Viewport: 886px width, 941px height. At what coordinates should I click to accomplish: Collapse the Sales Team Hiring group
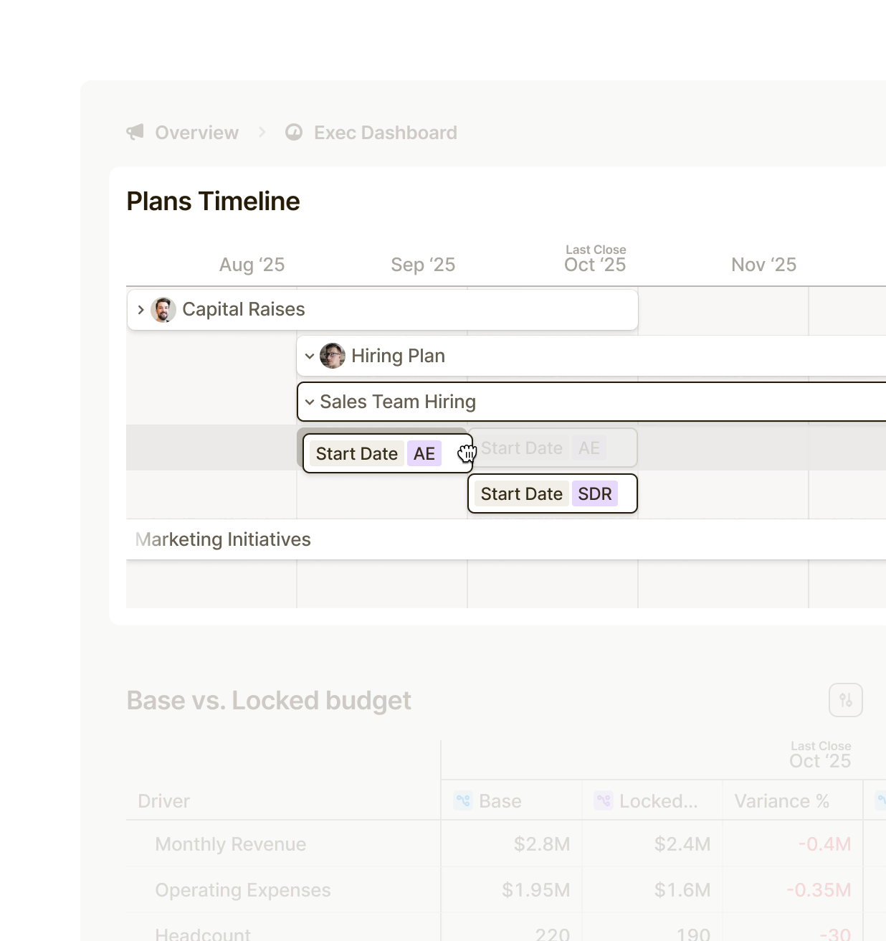pyautogui.click(x=310, y=402)
